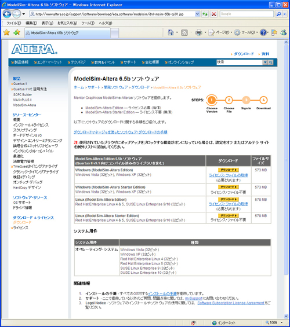Open the ツール(T) menu in menu bar
The width and height of the screenshot is (290, 327).
(x=88, y=23)
